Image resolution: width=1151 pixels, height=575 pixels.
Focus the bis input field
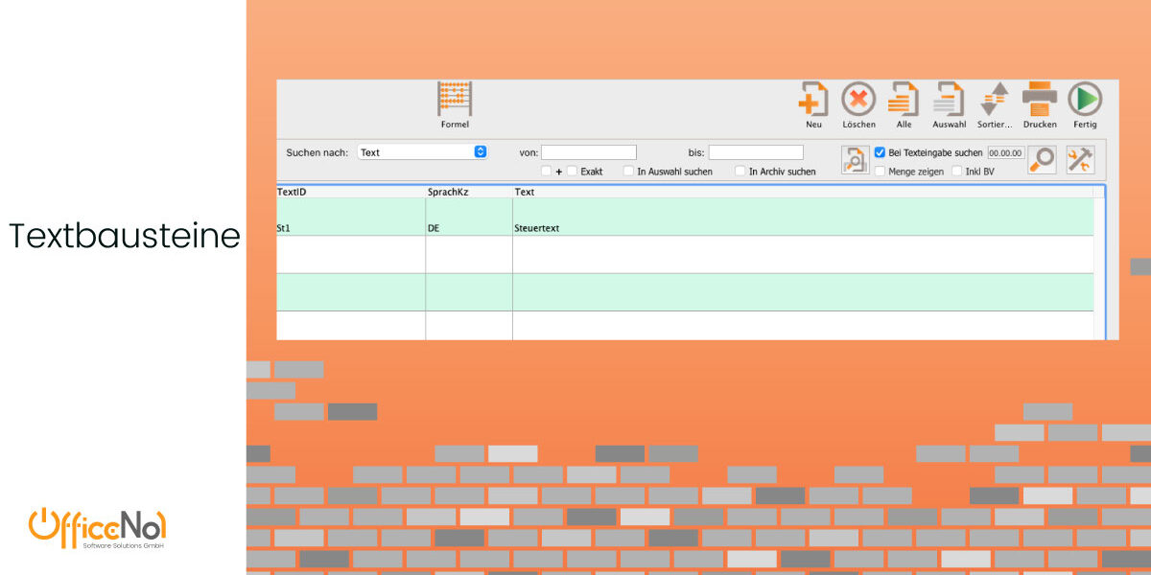tap(756, 152)
